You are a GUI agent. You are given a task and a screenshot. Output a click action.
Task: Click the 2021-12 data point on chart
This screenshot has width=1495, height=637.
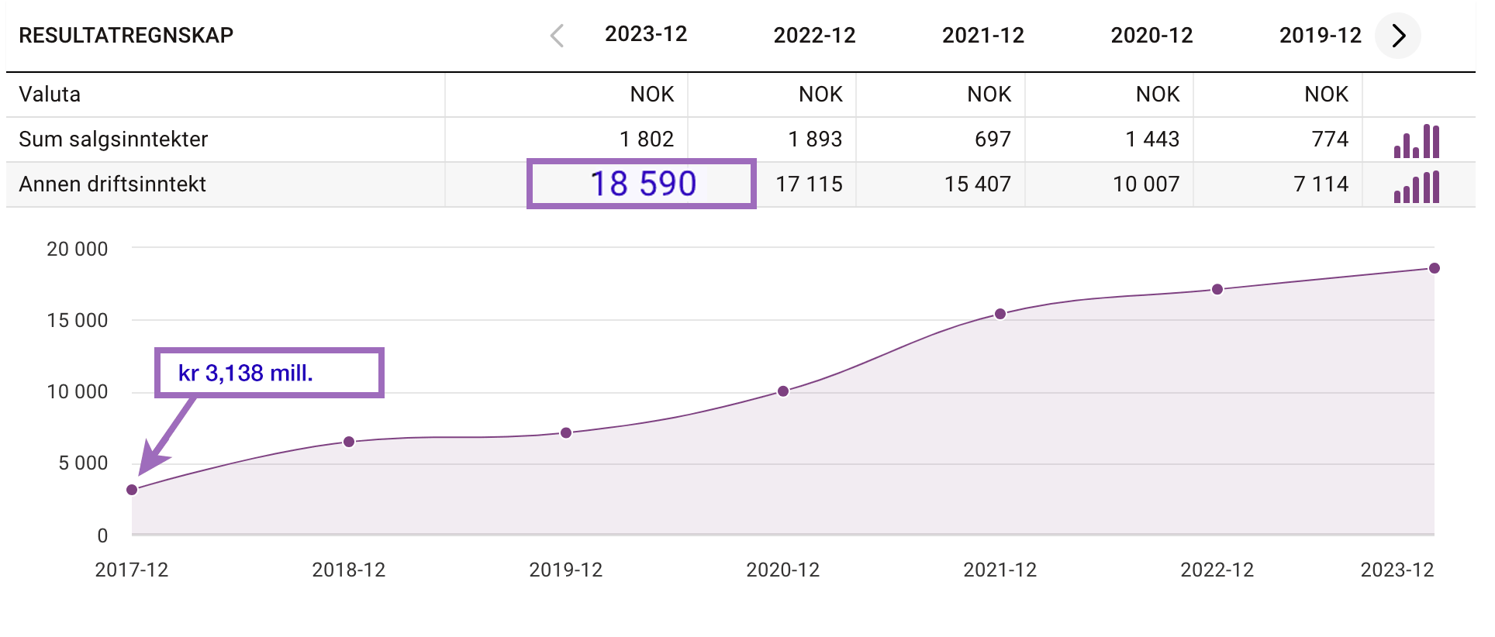coord(1000,314)
